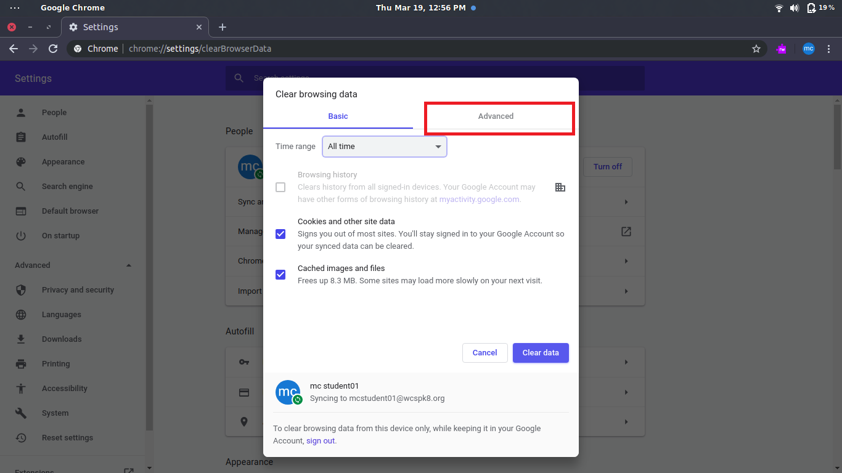Cancel the clear browsing data dialog
This screenshot has width=842, height=473.
coord(484,353)
